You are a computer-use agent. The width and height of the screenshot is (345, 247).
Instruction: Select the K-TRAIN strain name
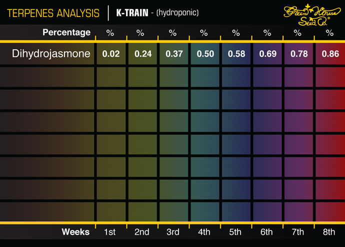[132, 12]
